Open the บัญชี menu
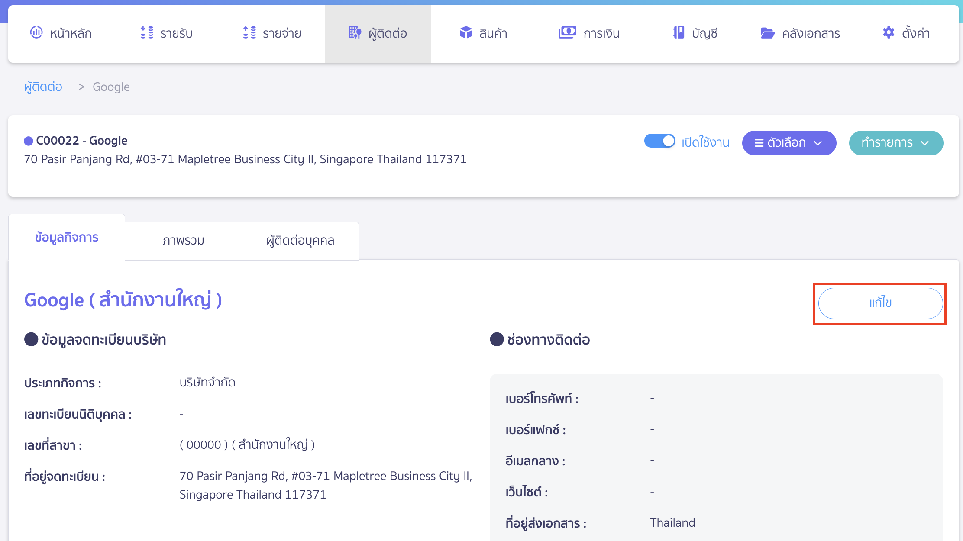The width and height of the screenshot is (963, 541). tap(695, 33)
